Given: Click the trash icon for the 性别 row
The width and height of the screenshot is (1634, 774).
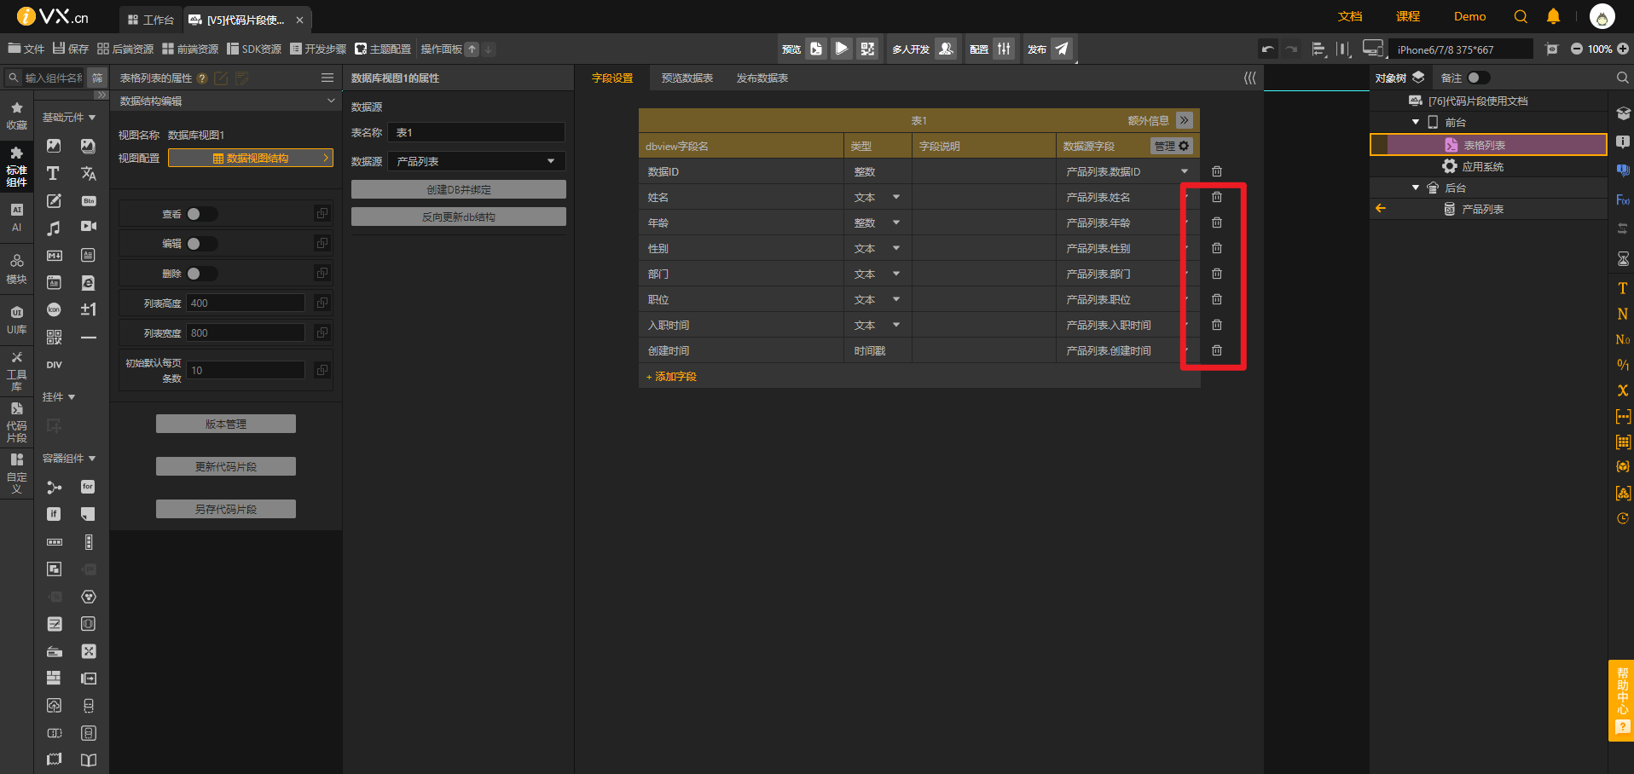Looking at the screenshot, I should (1217, 248).
